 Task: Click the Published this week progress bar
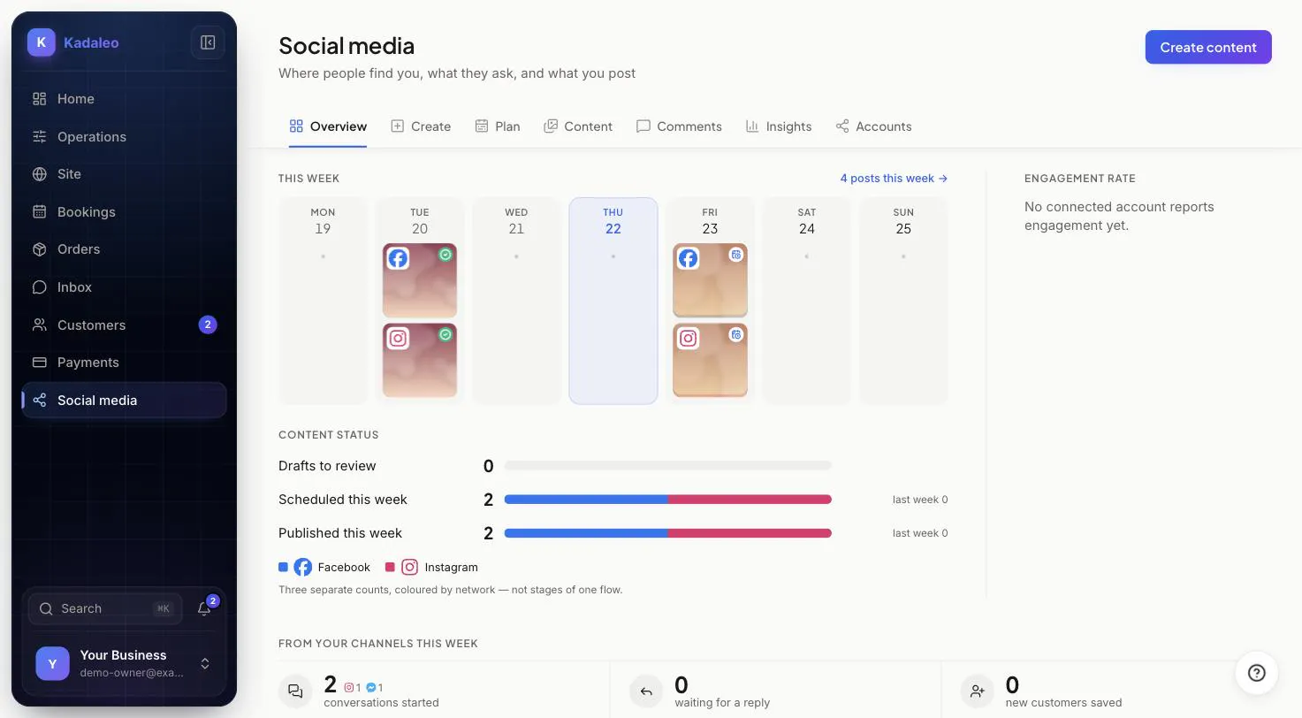668,533
